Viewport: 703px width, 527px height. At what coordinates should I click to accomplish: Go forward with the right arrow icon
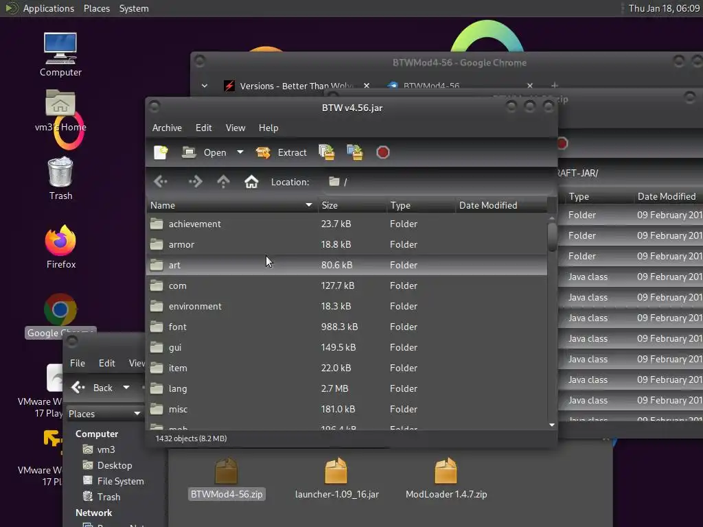click(195, 181)
